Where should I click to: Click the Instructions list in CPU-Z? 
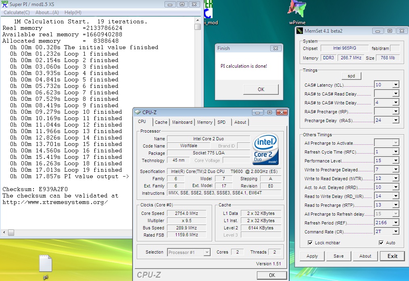click(224, 193)
